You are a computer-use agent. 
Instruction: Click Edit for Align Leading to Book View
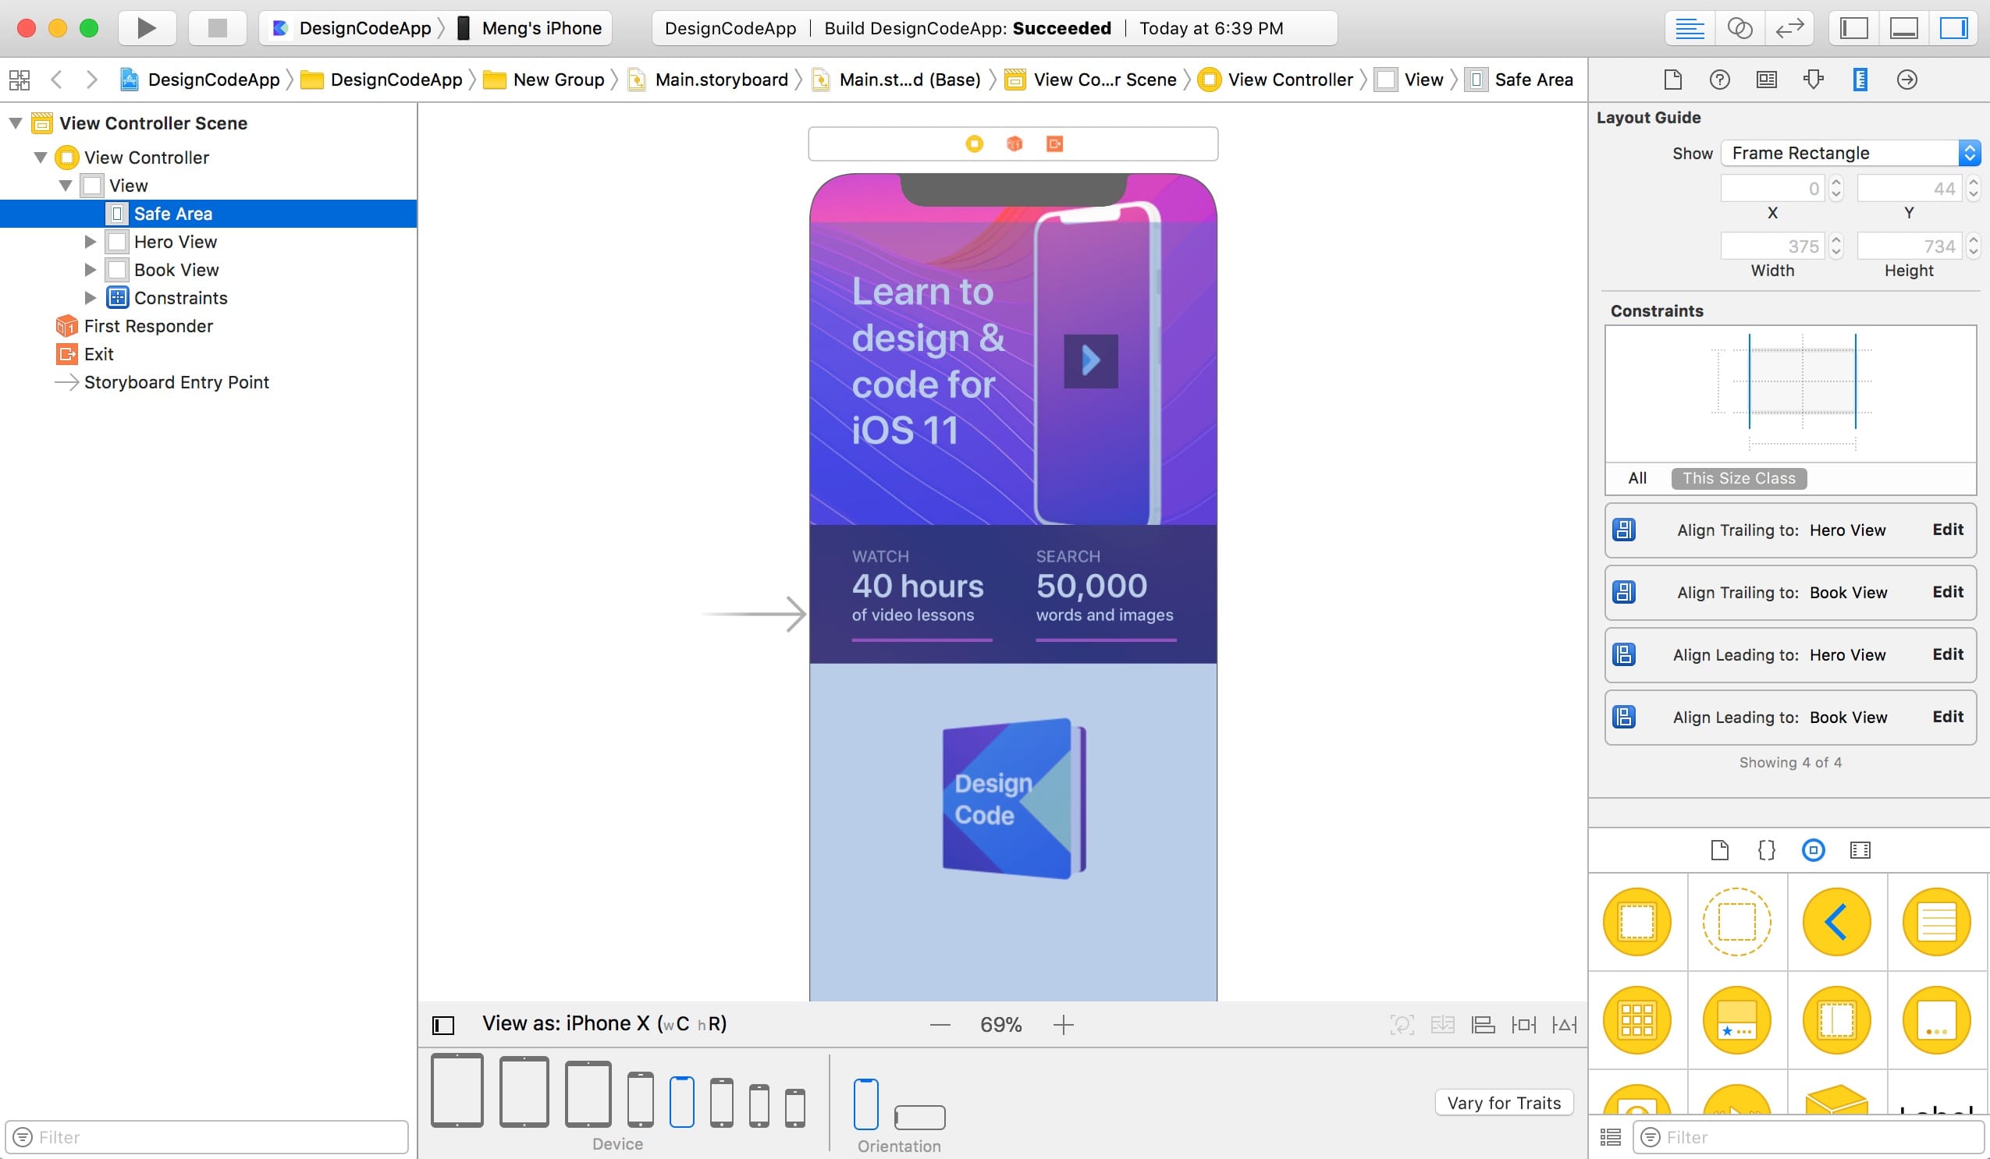click(x=1947, y=716)
